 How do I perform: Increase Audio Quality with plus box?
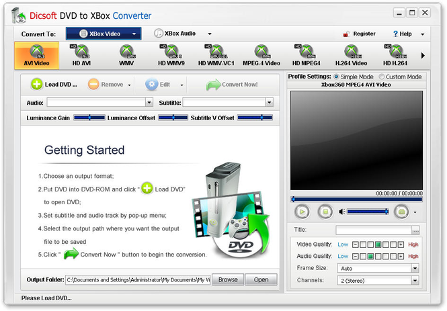(401, 257)
